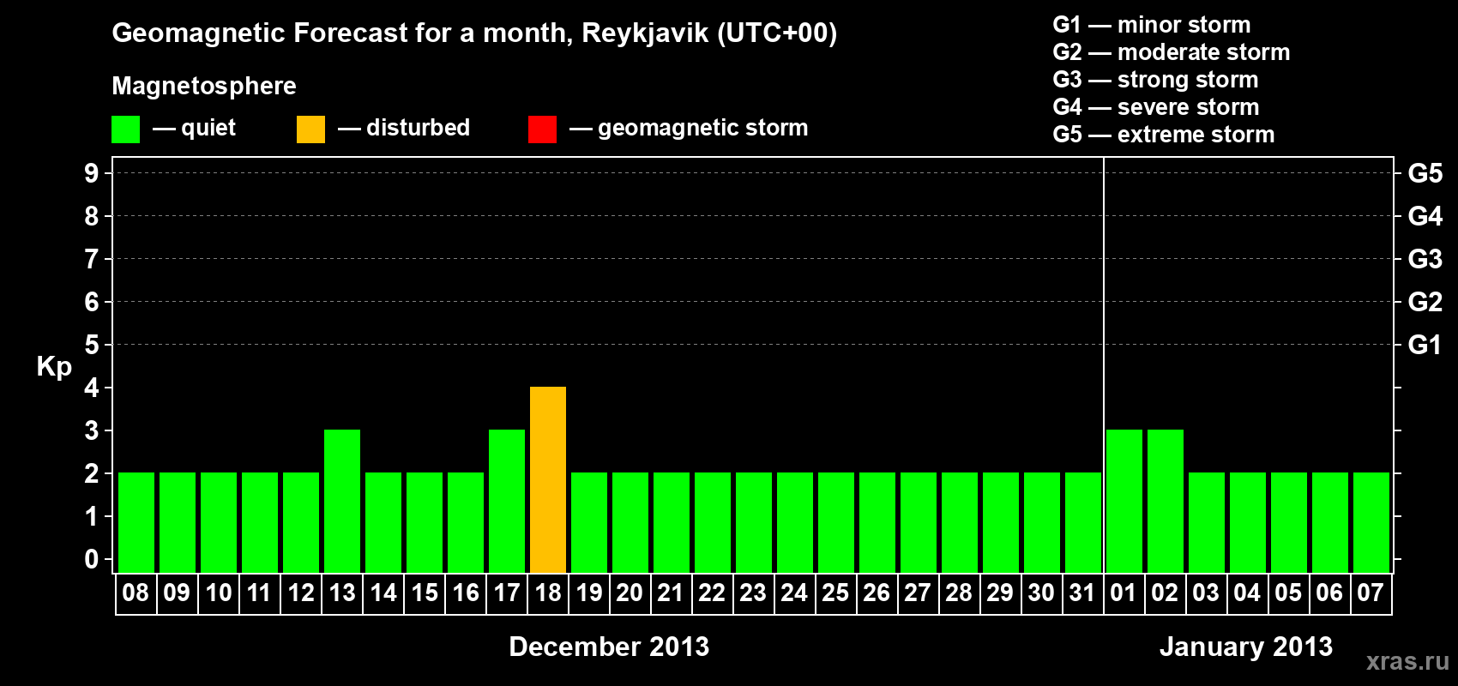Click the date label 26
The width and height of the screenshot is (1458, 686).
877,593
